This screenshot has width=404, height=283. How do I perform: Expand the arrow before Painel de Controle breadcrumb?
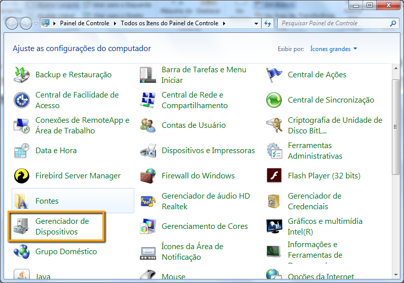(55, 23)
